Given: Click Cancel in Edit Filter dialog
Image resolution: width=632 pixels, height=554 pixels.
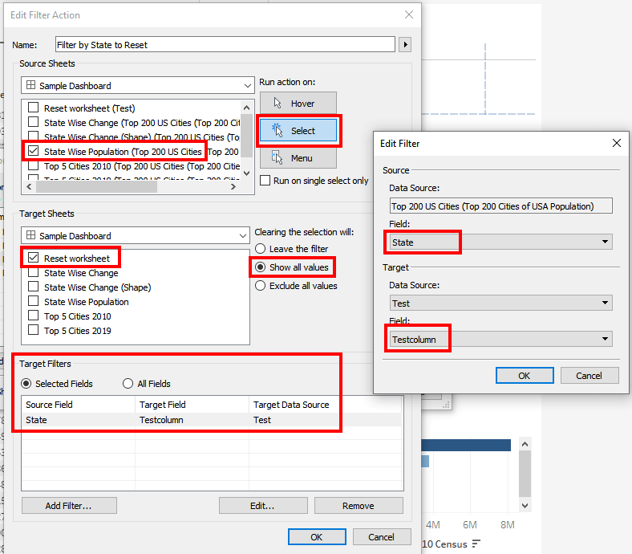Looking at the screenshot, I should tap(589, 376).
